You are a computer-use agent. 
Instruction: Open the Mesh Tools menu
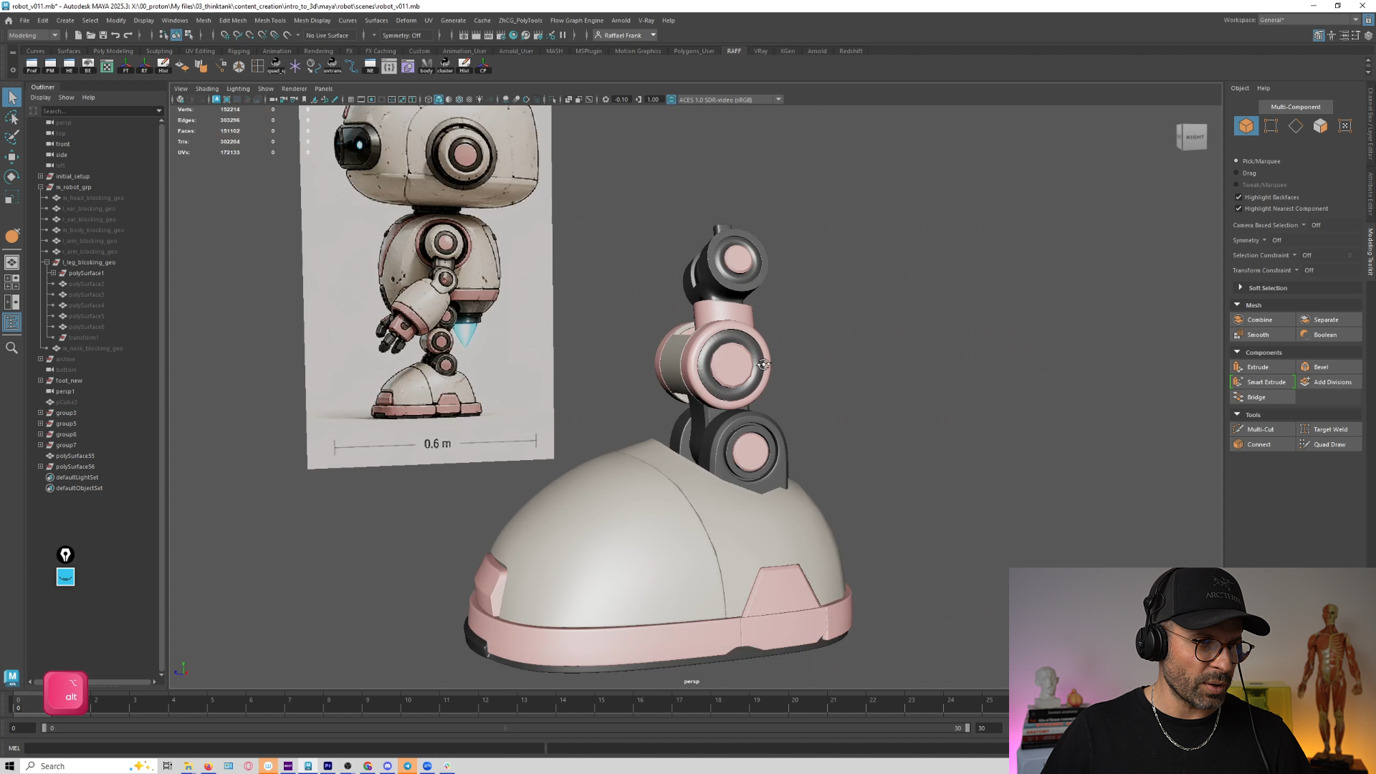click(x=269, y=20)
